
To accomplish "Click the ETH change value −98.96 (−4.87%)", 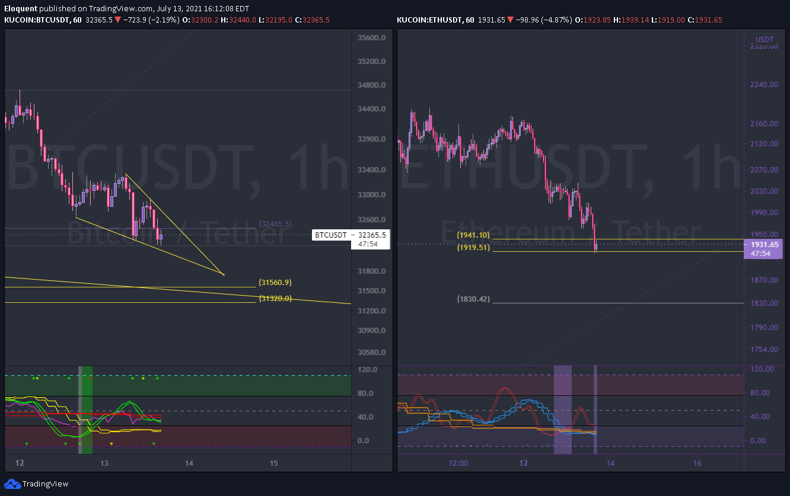I will tap(540, 20).
